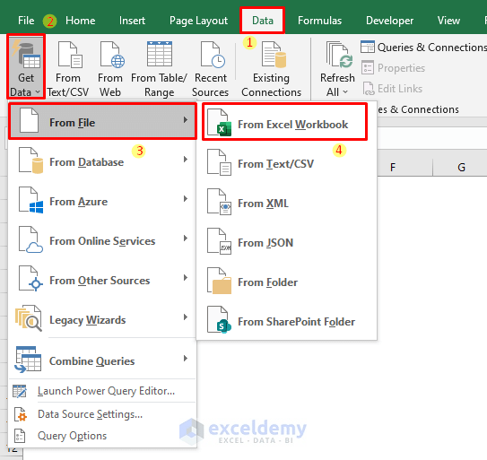
Task: Switch to the Developer tab
Action: click(390, 21)
